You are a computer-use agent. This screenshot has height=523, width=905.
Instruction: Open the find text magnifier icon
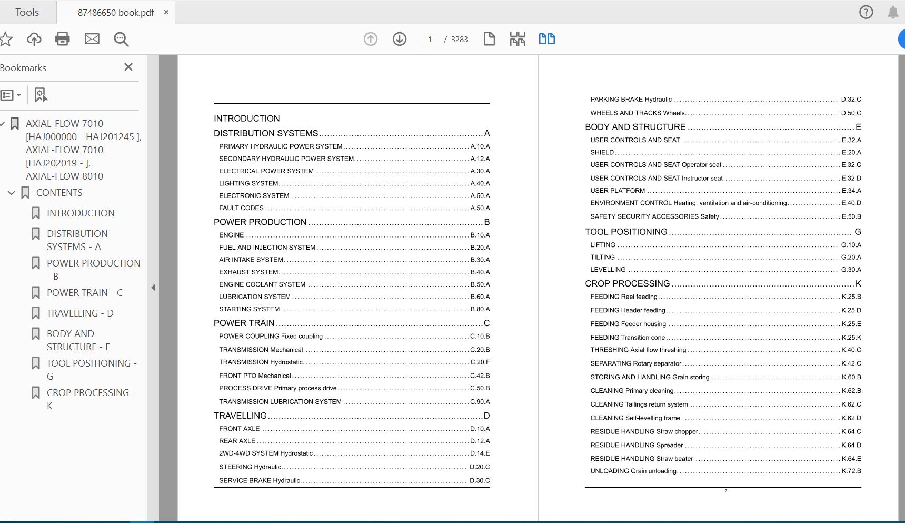point(121,39)
